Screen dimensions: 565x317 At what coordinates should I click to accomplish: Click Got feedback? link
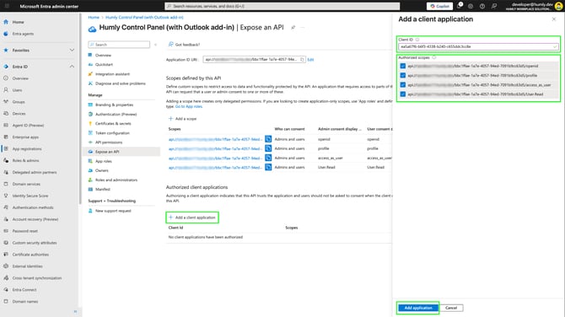[x=184, y=45]
